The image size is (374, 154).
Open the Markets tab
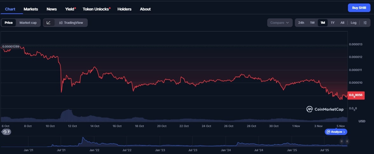coord(31,9)
